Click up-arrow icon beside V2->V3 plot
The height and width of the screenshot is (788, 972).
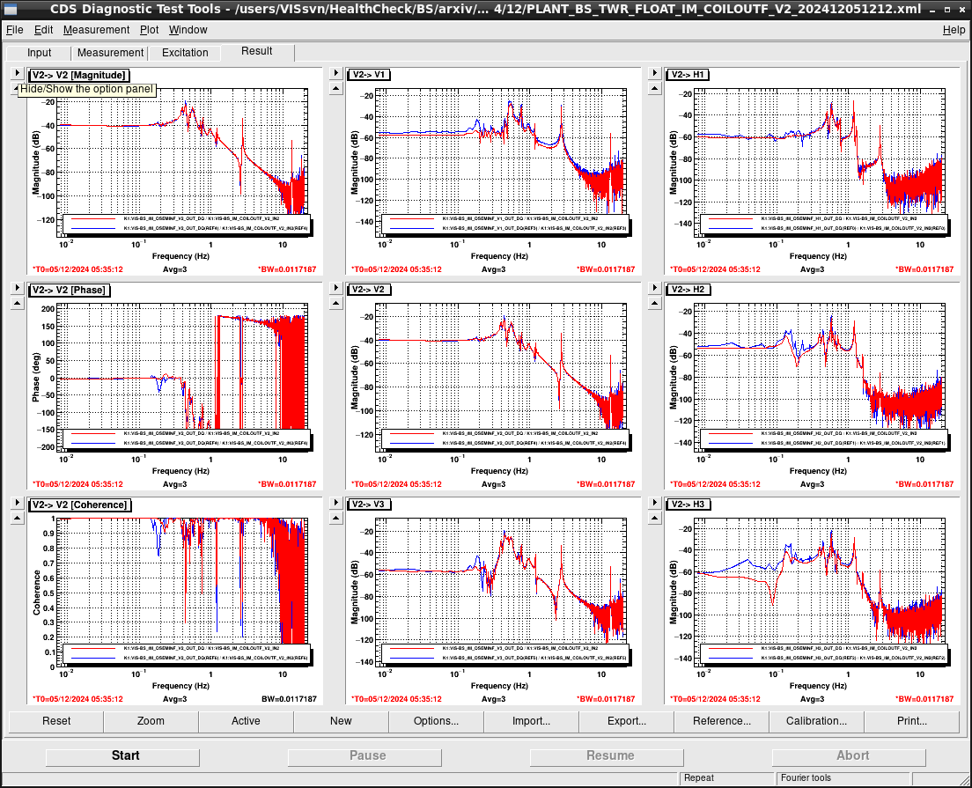336,519
